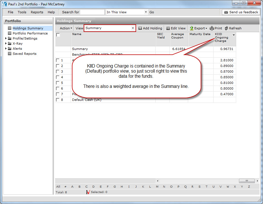Click the Refresh icon
The height and width of the screenshot is (204, 263).
pos(226,28)
